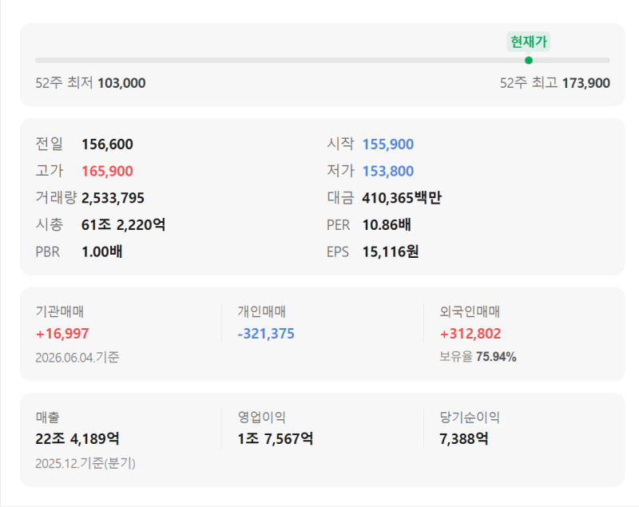Click the 시총 label
The image size is (639, 507).
tap(50, 224)
